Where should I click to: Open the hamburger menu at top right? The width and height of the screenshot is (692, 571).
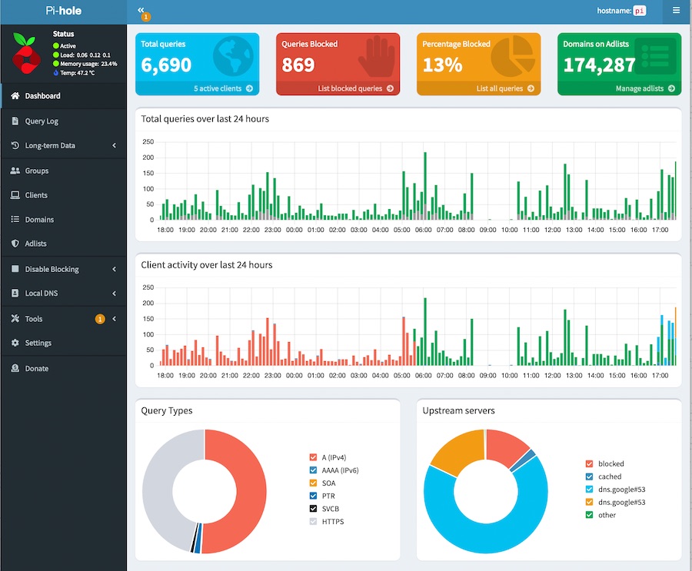coord(676,10)
